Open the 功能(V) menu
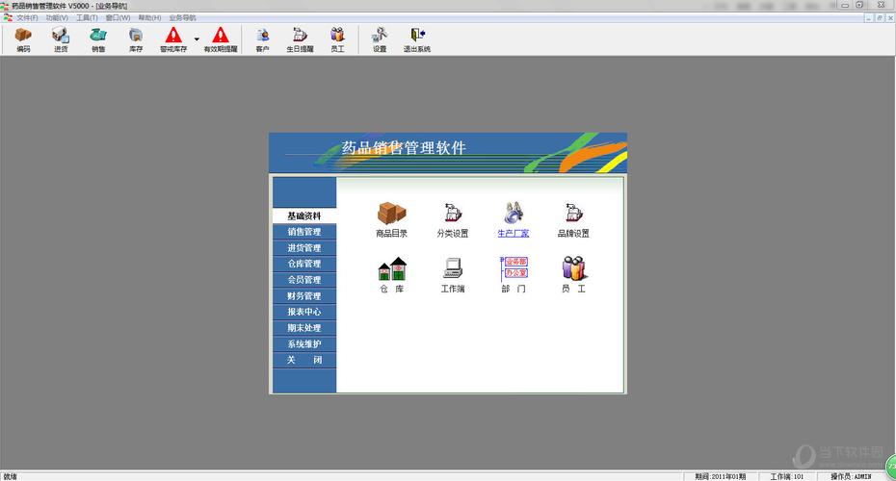Image resolution: width=896 pixels, height=481 pixels. (57, 17)
